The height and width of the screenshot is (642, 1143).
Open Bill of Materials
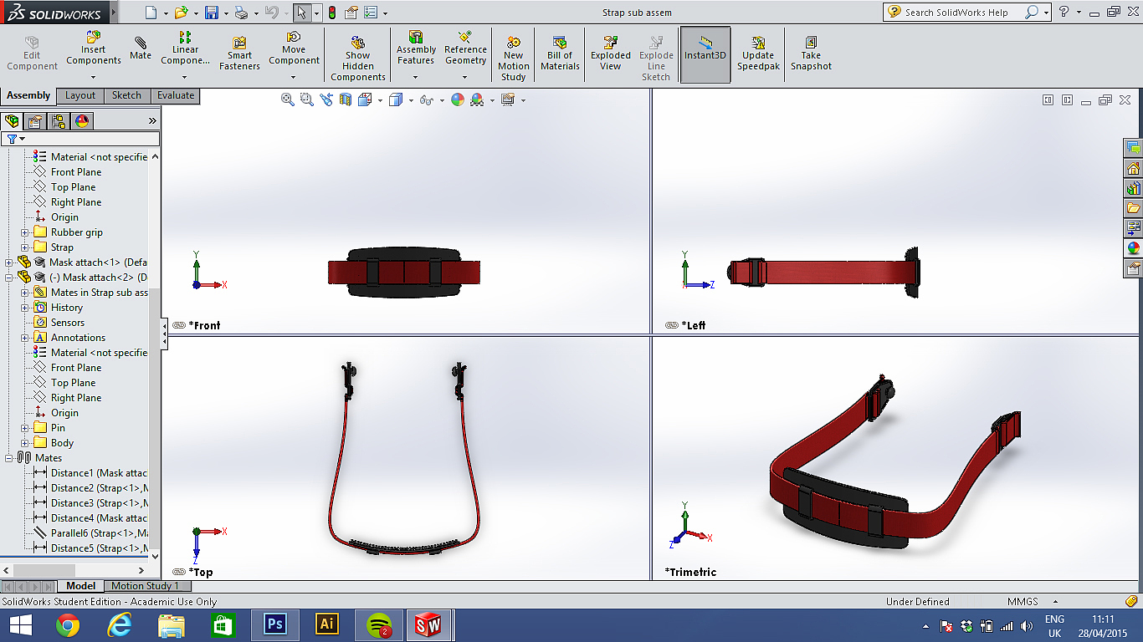click(560, 53)
